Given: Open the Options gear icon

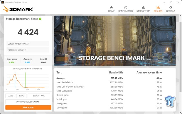Looking at the screenshot, I should pos(171,7).
